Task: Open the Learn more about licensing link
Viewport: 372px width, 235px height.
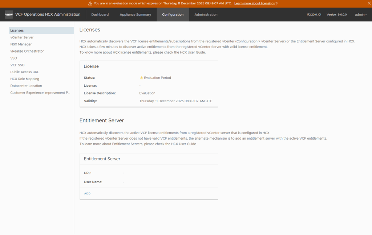Action: (256, 4)
